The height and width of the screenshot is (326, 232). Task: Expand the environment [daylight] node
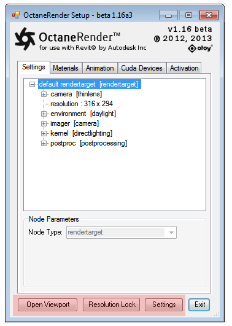(x=44, y=114)
